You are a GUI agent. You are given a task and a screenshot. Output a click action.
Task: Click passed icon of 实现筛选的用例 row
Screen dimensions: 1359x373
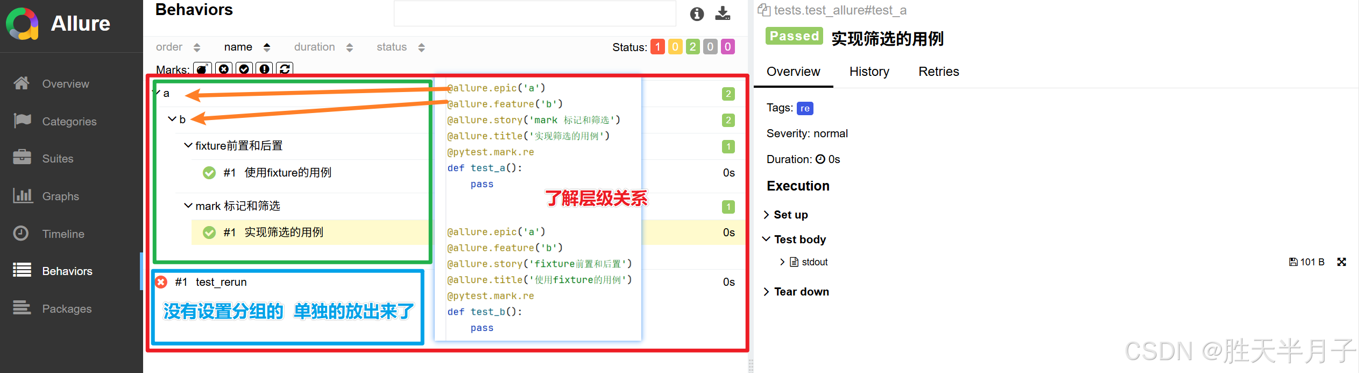coord(209,233)
